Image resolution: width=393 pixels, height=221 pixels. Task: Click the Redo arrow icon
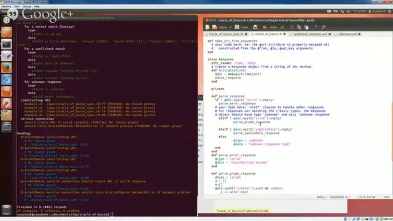pyautogui.click(x=282, y=27)
